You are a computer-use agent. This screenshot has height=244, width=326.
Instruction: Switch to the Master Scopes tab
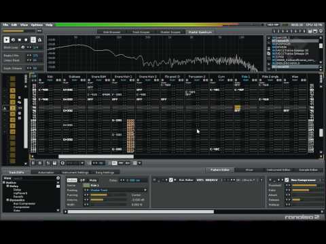[x=170, y=32]
